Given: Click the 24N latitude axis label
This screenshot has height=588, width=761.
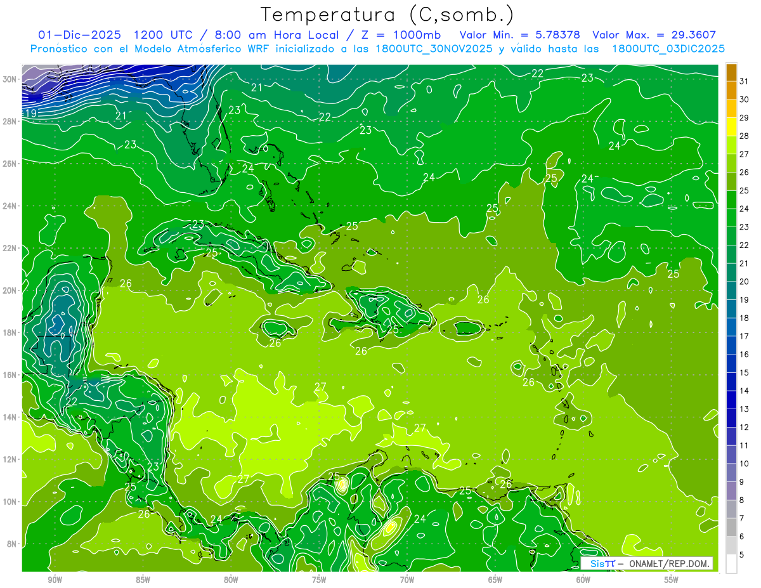Looking at the screenshot, I should [x=10, y=206].
